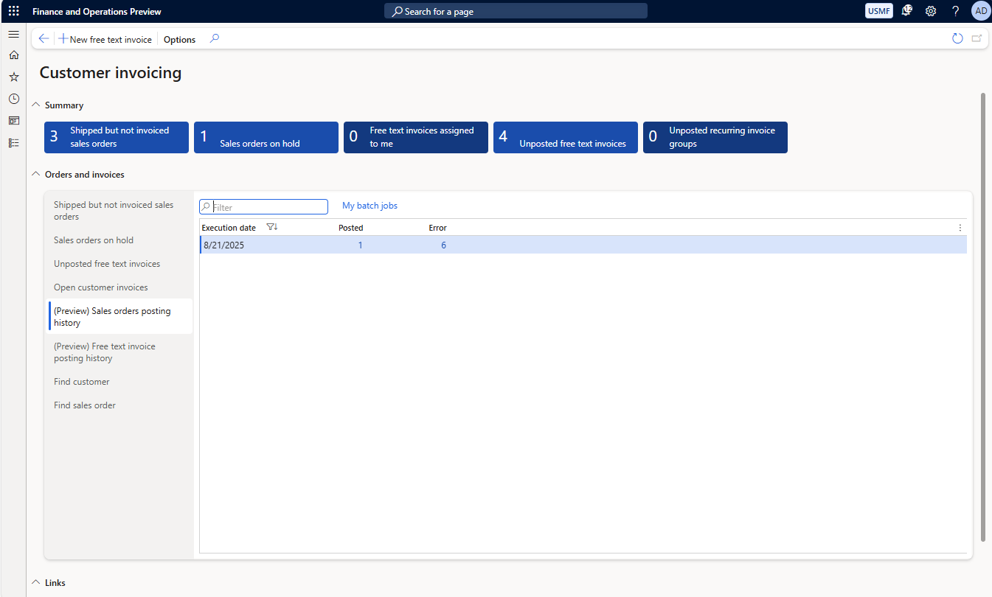
Task: Select Shipped but not invoiced sales orders tab
Action: [x=120, y=211]
